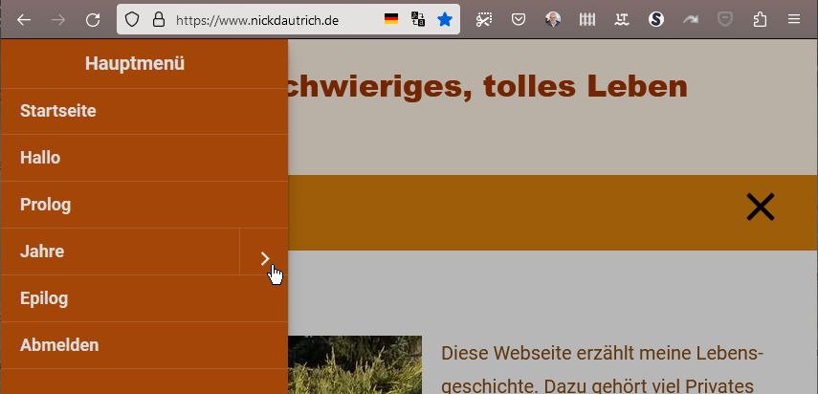The height and width of the screenshot is (394, 818).
Task: Go to the Prolog menu item
Action: (x=144, y=205)
